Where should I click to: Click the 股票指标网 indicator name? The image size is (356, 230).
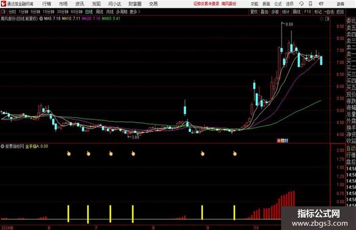pyautogui.click(x=15, y=146)
